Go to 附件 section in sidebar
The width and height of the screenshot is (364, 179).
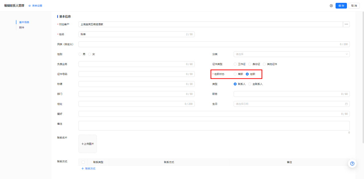point(22,28)
